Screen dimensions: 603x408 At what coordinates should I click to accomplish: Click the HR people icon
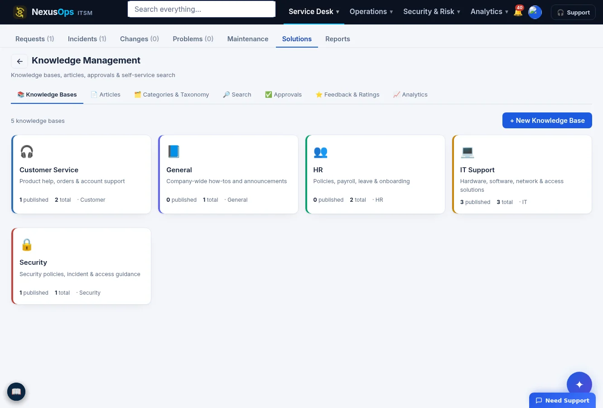coord(320,152)
